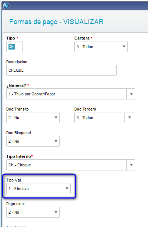Select the Tipo Val. combo showing 1 - Efectivo

(39, 189)
